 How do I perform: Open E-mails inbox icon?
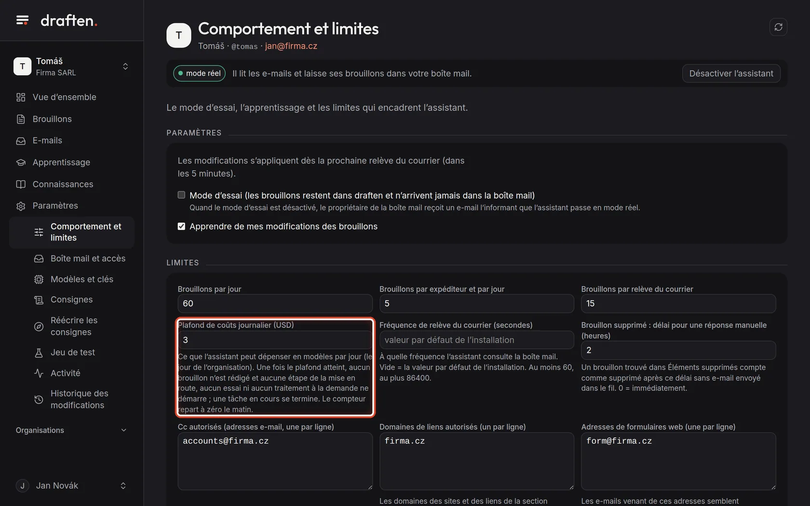[x=21, y=141]
